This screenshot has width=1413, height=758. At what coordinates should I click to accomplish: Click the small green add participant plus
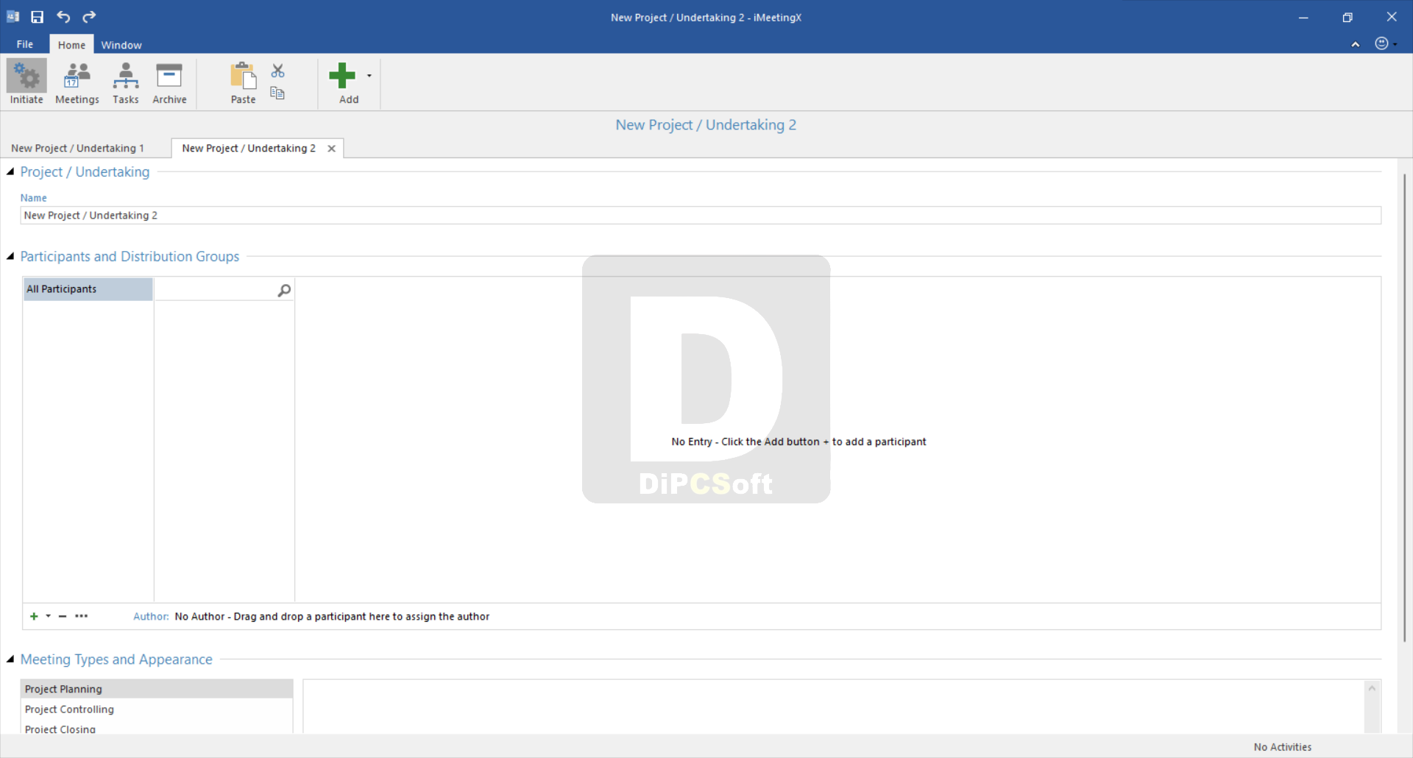[x=34, y=616]
